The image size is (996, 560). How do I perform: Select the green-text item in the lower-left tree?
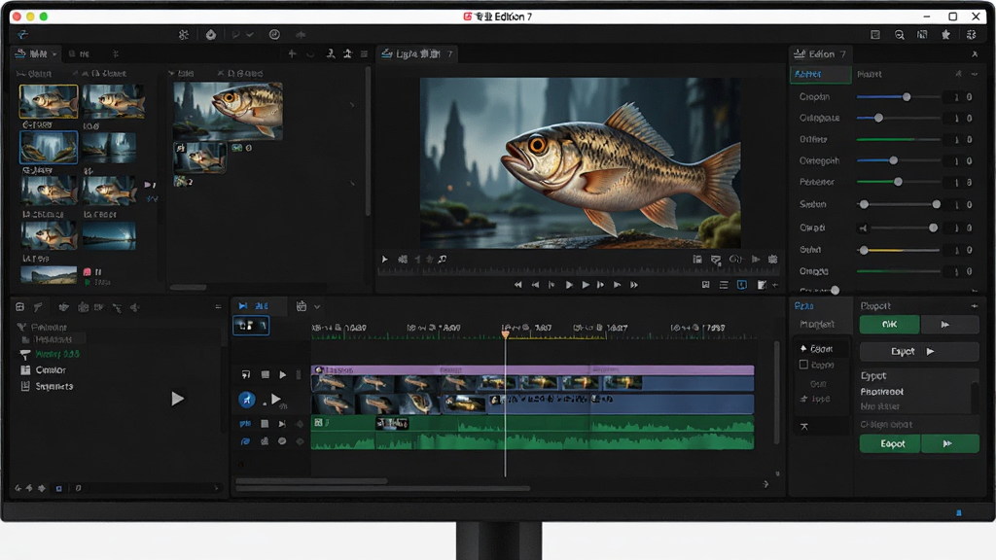[57, 354]
